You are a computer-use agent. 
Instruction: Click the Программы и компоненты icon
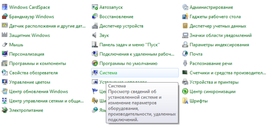(x=5, y=64)
